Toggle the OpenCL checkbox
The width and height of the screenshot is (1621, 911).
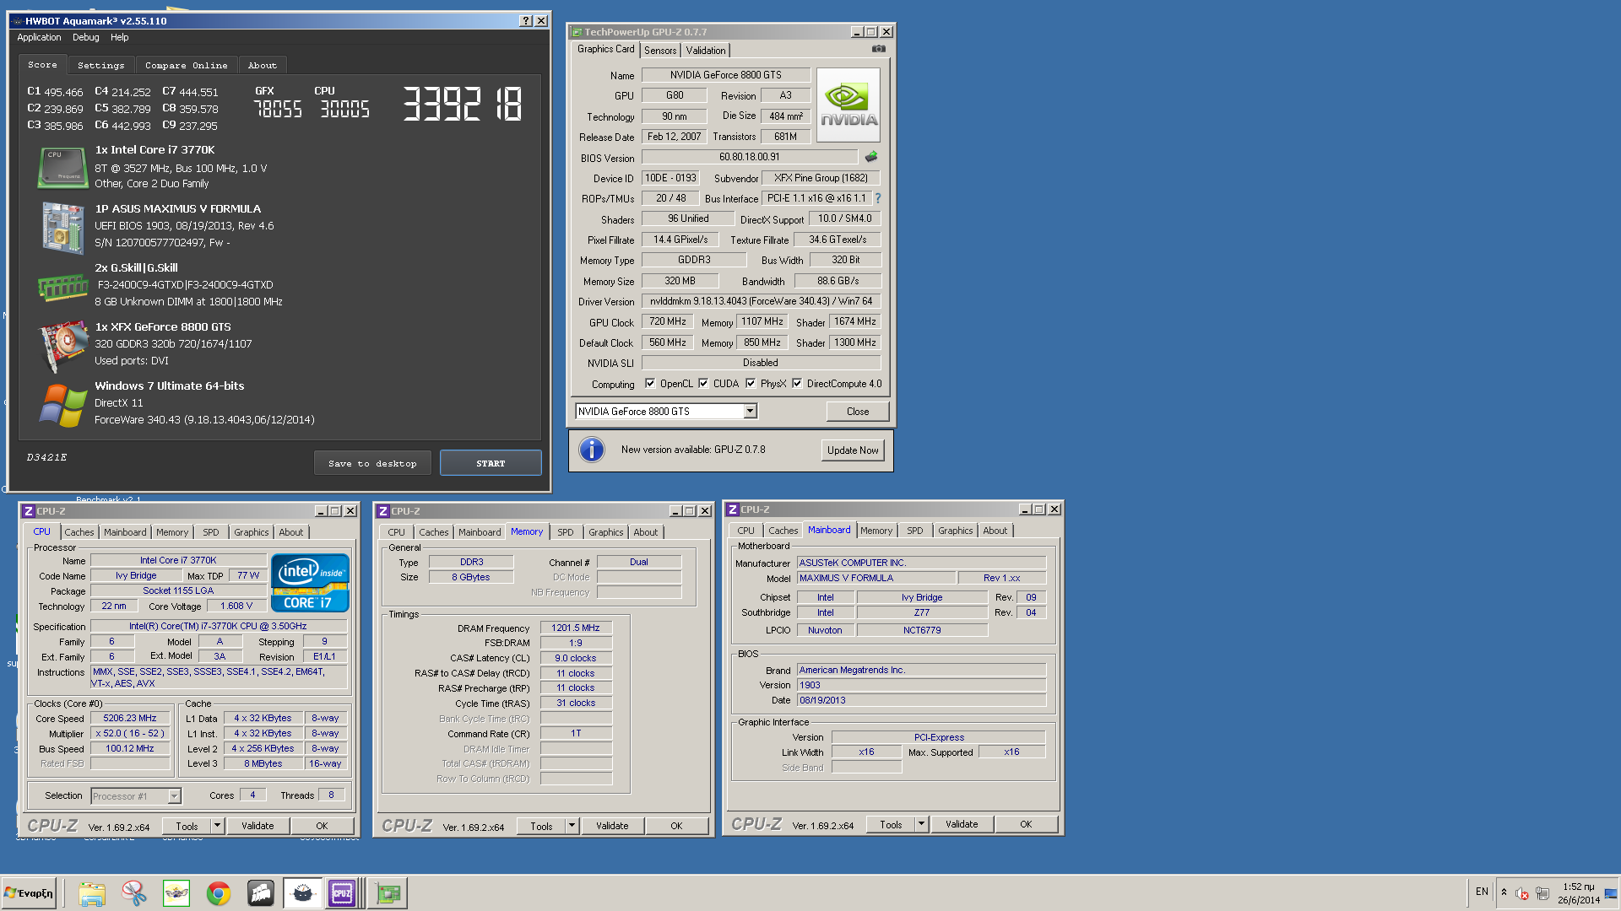point(650,384)
